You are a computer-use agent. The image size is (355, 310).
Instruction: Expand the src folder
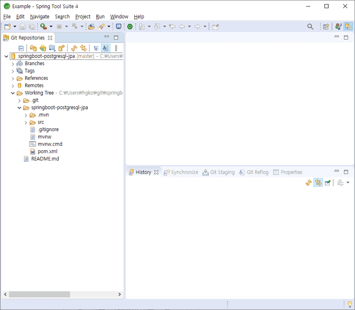pyautogui.click(x=26, y=123)
